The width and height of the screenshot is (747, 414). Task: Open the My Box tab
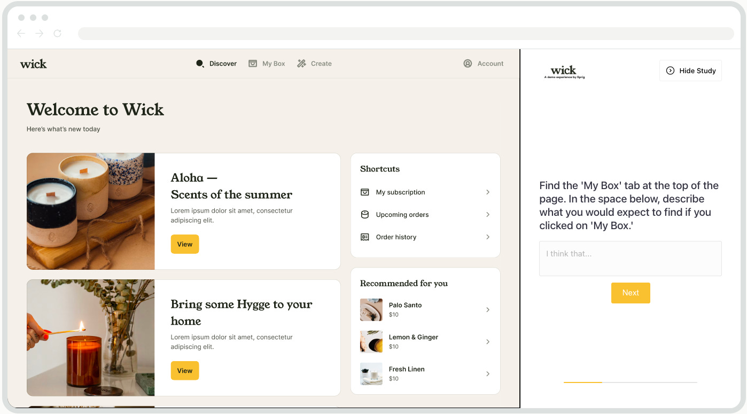[267, 64]
